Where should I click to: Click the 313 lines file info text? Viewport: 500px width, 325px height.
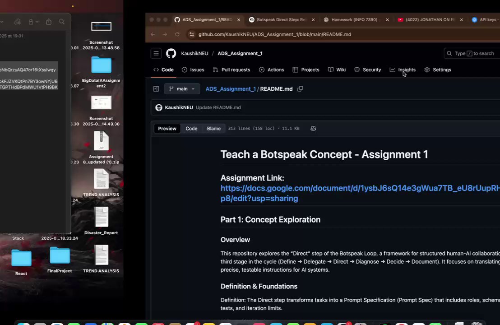[x=264, y=129]
